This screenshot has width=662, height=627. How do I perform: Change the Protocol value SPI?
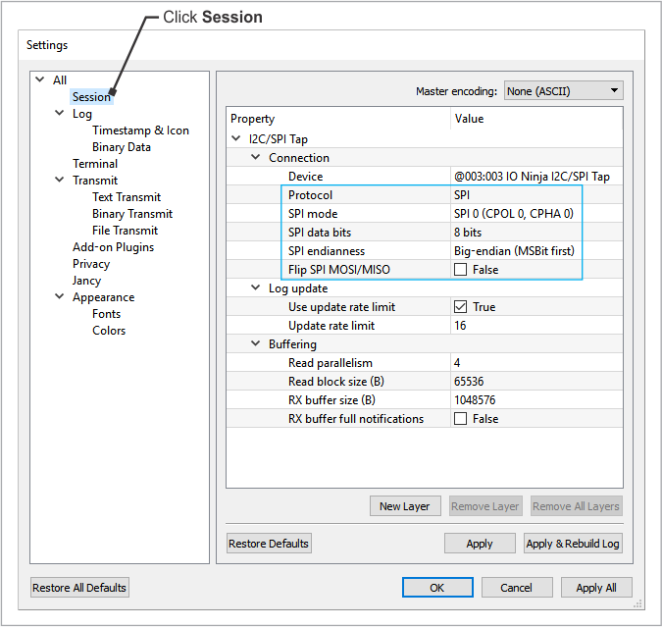pos(536,195)
